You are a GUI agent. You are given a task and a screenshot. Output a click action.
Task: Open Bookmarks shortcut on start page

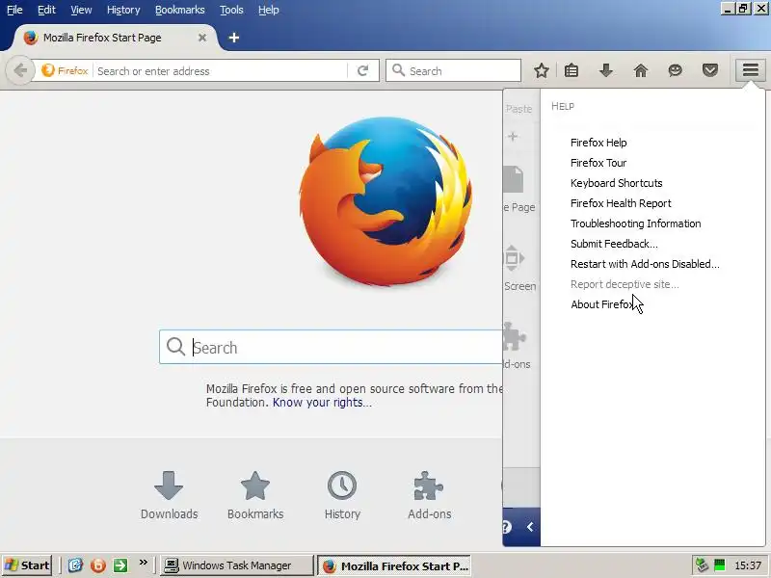point(255,495)
